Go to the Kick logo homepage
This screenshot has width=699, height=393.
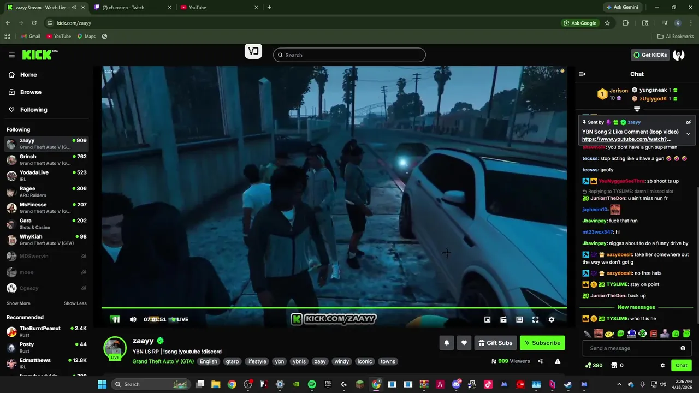point(40,55)
